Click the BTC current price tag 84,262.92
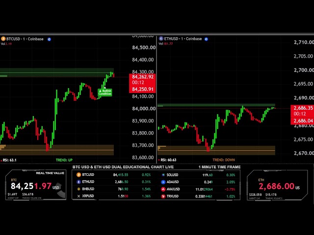Image resolution: width=314 pixels, height=235 pixels. [143, 77]
